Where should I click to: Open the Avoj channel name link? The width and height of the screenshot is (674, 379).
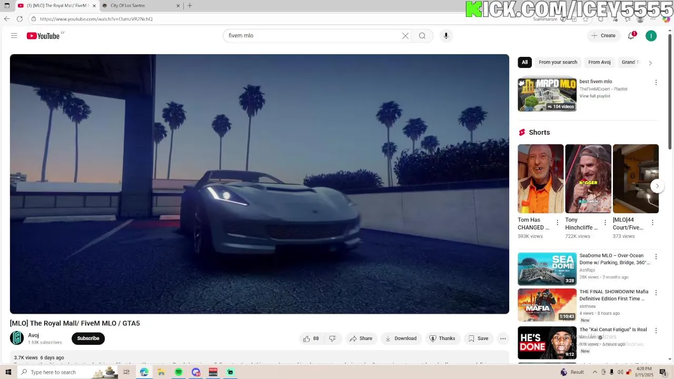point(33,335)
